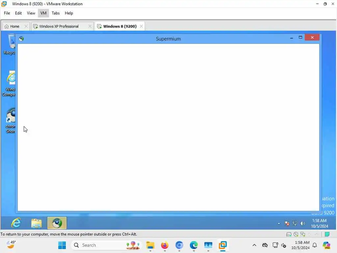This screenshot has width=337, height=253.
Task: Click Supermium button in guest taskbar
Action: (x=57, y=223)
